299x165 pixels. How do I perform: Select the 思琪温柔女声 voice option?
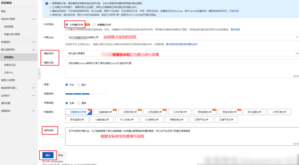point(205,112)
